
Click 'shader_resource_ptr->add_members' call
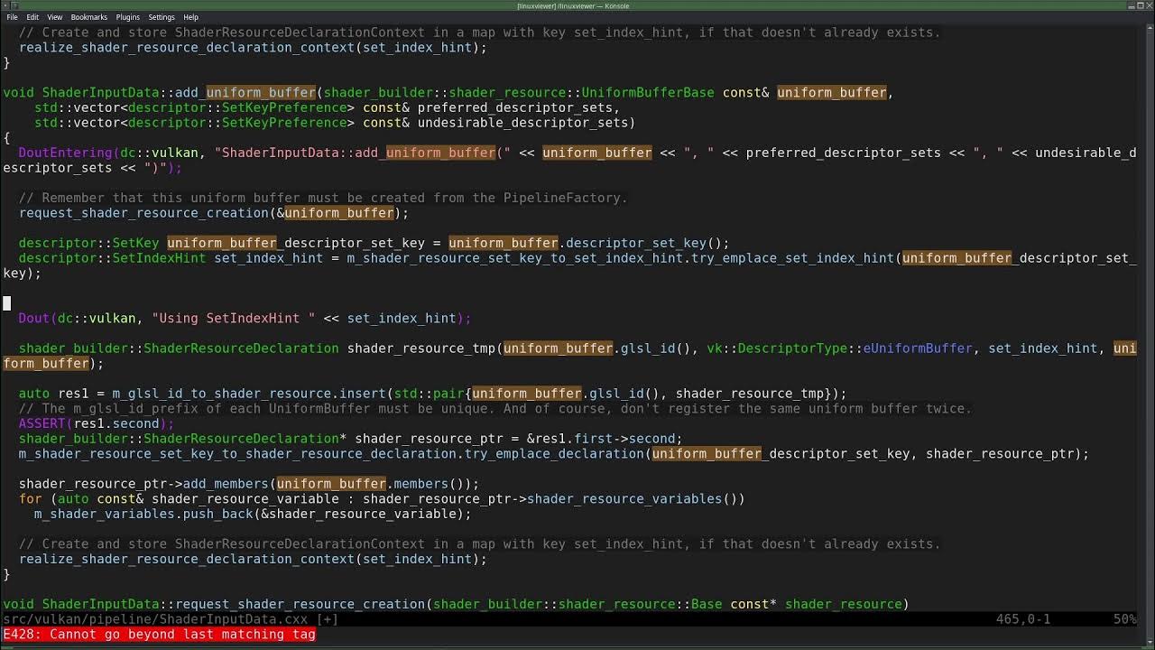(x=249, y=484)
